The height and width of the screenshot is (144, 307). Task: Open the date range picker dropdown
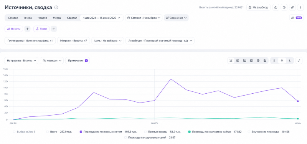point(102,18)
